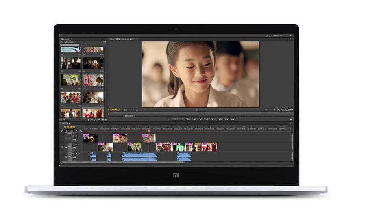Toggle the lock on the audio track
Image resolution: width=370 pixels, height=215 pixels.
click(x=66, y=156)
